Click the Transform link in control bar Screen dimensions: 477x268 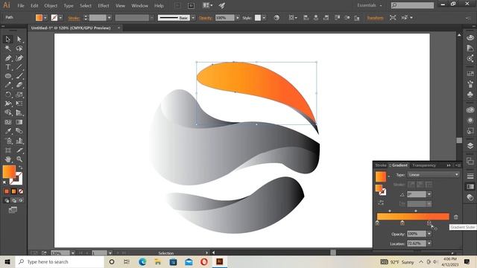(375, 18)
